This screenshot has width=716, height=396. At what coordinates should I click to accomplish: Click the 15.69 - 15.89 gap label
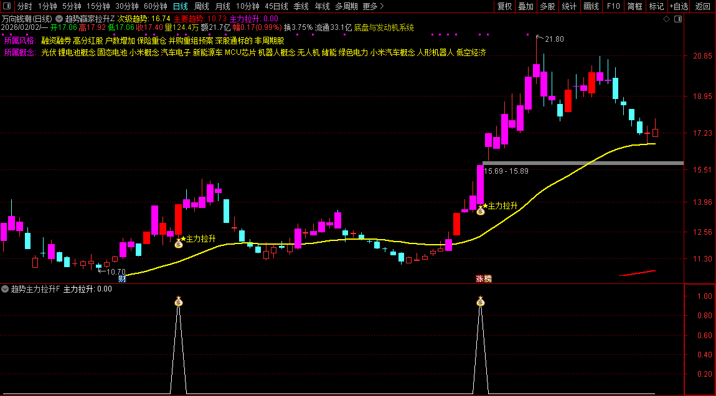click(x=506, y=171)
